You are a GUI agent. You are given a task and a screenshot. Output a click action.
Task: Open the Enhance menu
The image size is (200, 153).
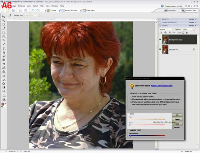click(21, 6)
